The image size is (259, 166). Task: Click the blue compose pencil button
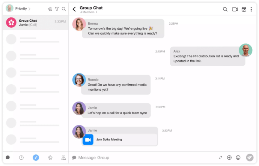(x=36, y=158)
